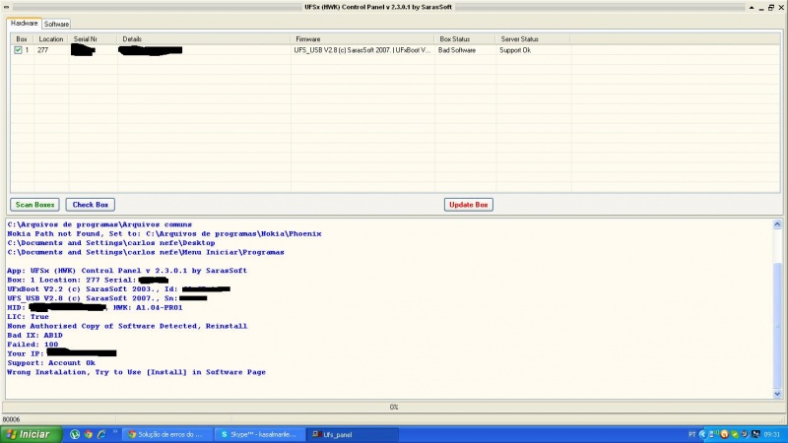Restore the UFSx Control Panel window
The width and height of the screenshot is (788, 443).
pyautogui.click(x=771, y=7)
